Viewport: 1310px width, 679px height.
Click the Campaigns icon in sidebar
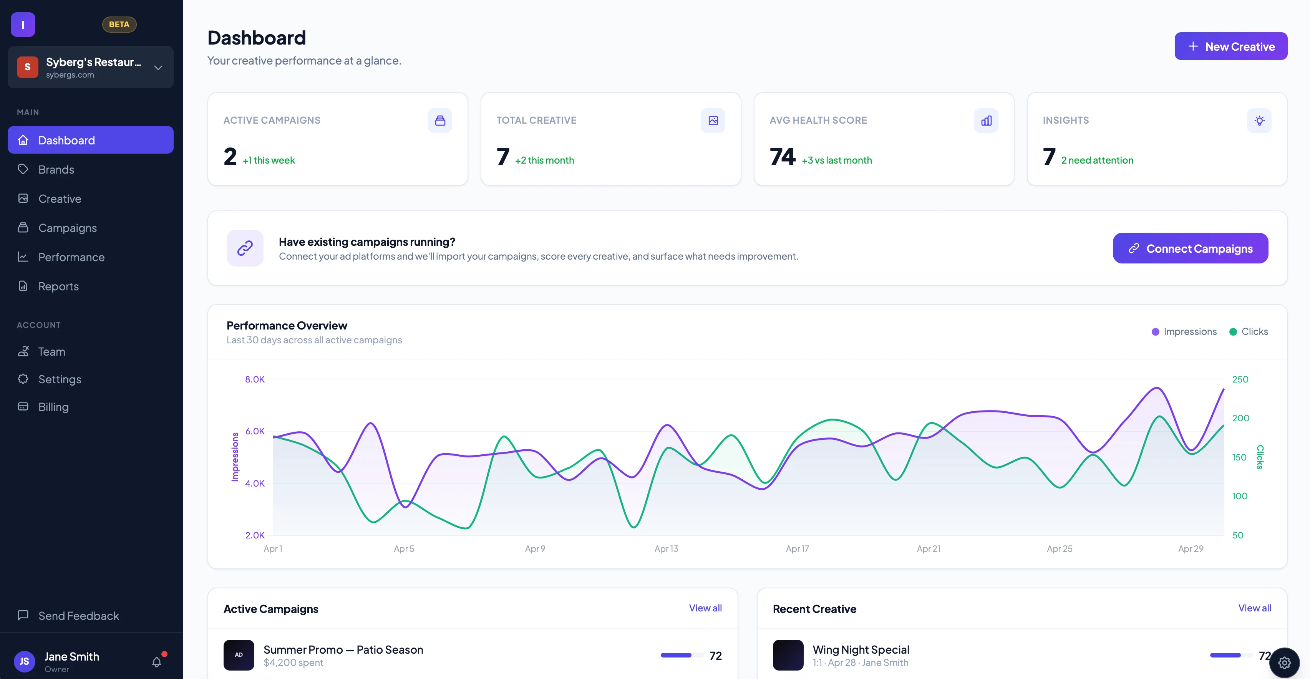tap(23, 227)
